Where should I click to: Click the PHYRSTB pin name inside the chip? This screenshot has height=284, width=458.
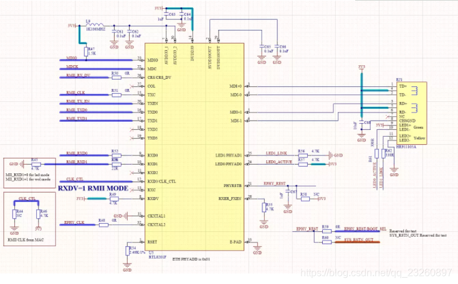coord(233,186)
